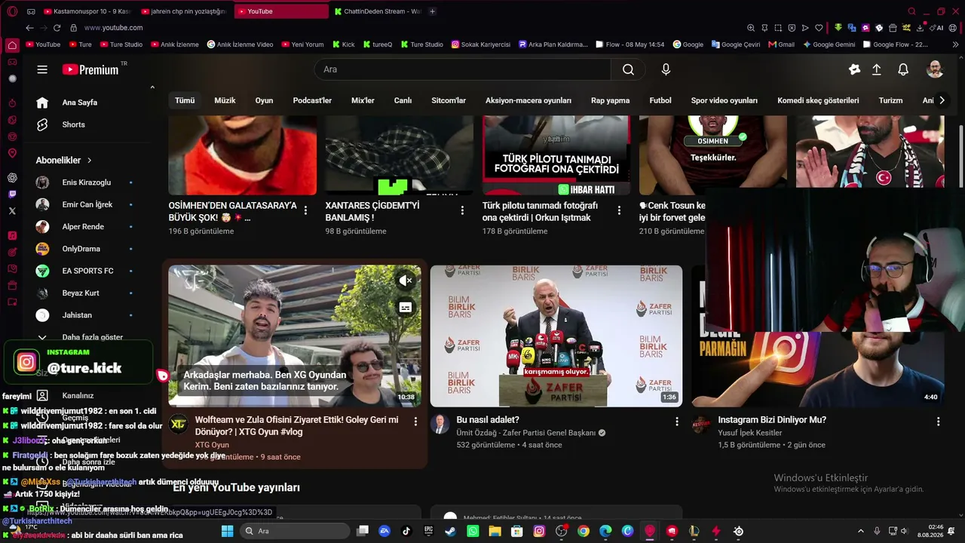
Task: Open the Türk pilotu tanımadı thumbnail
Action: pyautogui.click(x=556, y=155)
